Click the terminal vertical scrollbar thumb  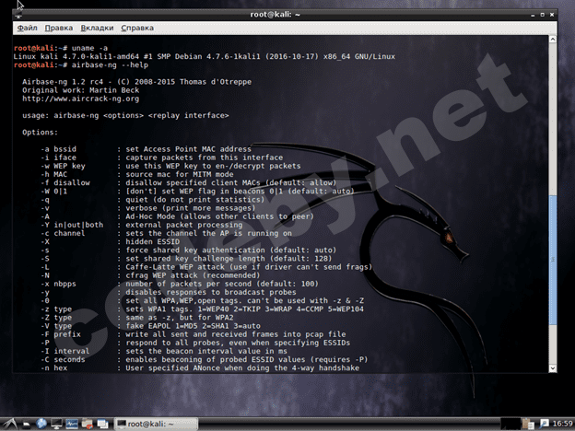[x=553, y=260]
